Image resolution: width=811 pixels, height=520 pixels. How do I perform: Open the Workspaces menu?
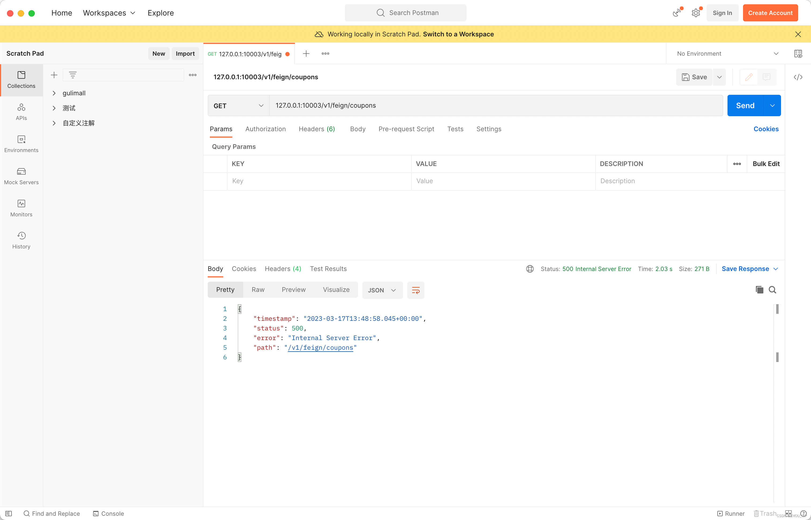109,13
